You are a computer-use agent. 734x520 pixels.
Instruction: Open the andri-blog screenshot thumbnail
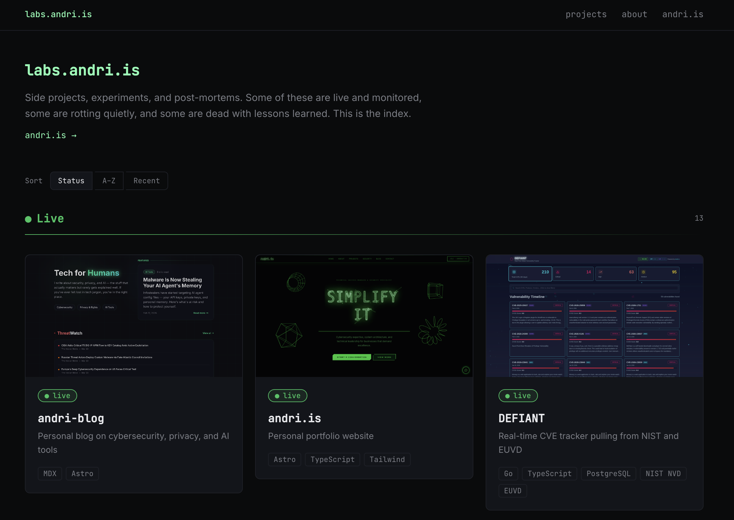[134, 316]
